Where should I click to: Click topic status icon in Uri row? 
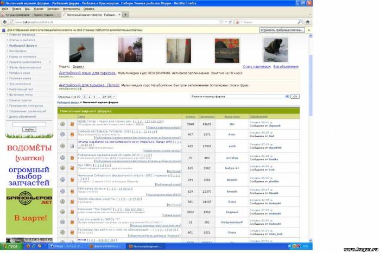pyautogui.click(x=62, y=124)
